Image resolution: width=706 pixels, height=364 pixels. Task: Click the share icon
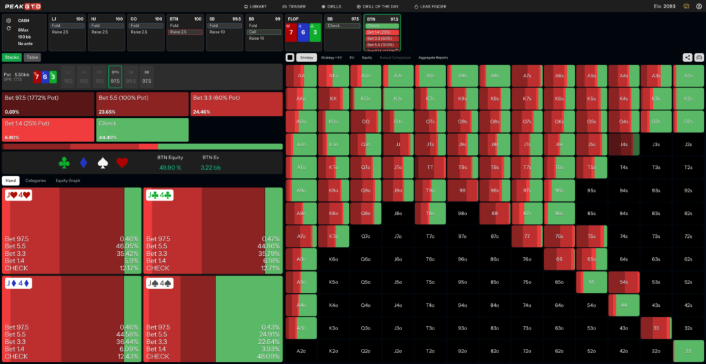tap(687, 58)
